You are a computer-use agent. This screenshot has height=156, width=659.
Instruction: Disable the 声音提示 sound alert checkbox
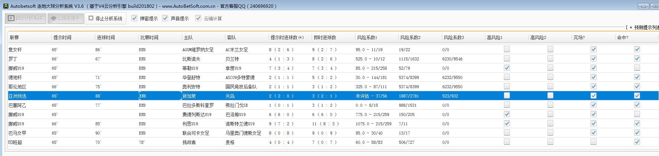coord(165,18)
